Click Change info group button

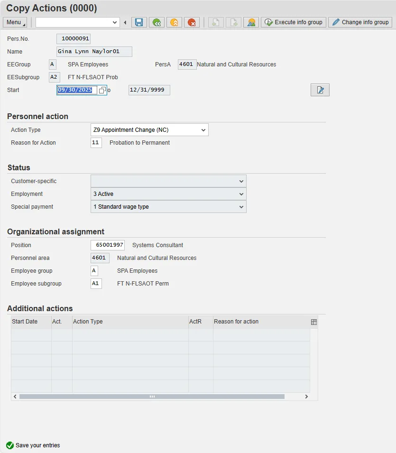click(x=360, y=22)
